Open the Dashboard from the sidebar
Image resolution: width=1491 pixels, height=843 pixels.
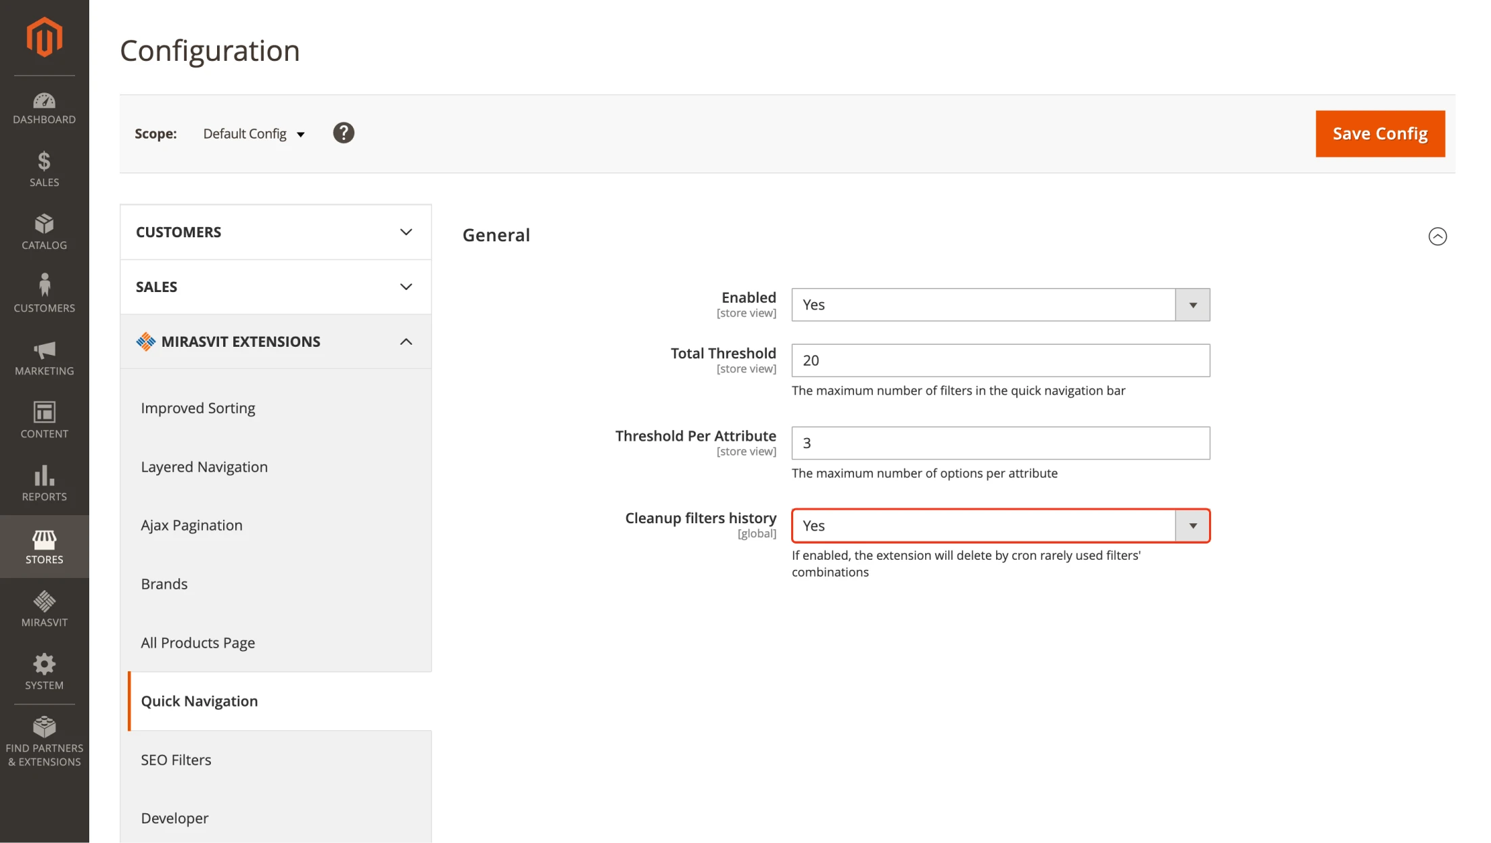[43, 107]
